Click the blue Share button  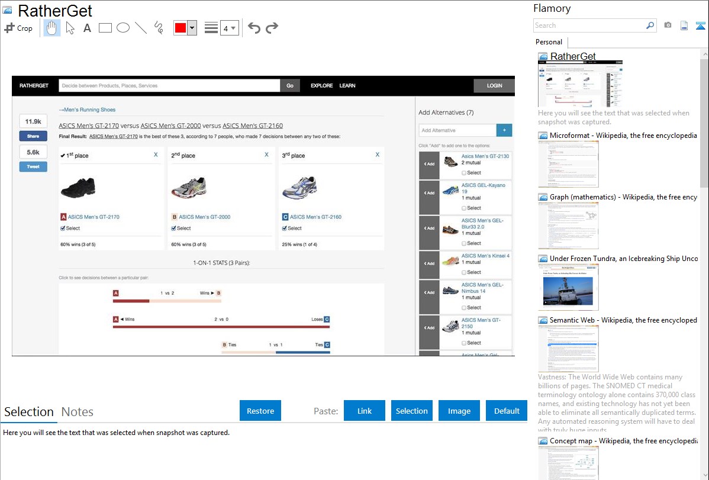[33, 136]
